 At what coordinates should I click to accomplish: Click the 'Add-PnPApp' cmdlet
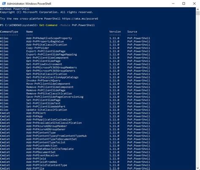pos(34,116)
